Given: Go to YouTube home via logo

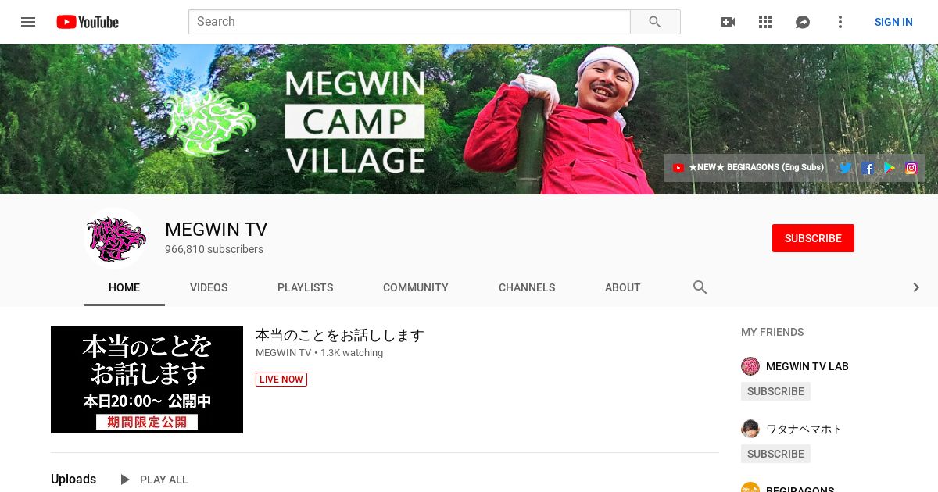Looking at the screenshot, I should pos(88,22).
